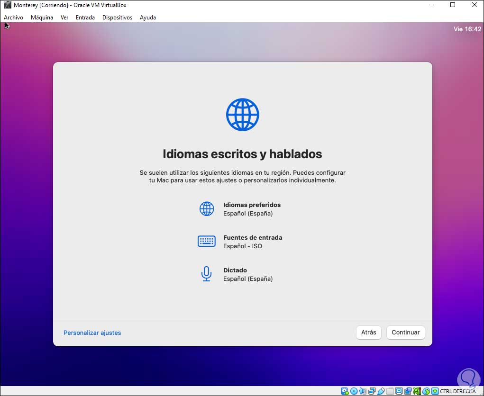Click the Idiomas preferidos globe icon
Viewport: 484px width, 396px height.
[207, 209]
